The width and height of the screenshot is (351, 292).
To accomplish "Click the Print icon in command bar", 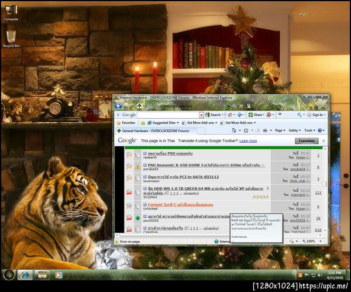I will [265, 130].
